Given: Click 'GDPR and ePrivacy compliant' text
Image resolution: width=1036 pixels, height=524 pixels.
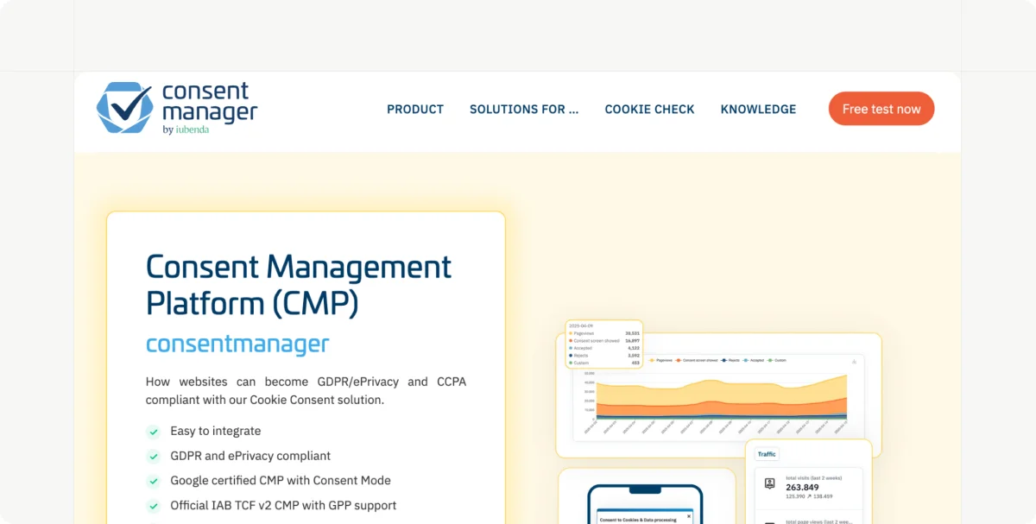Looking at the screenshot, I should click(x=250, y=456).
